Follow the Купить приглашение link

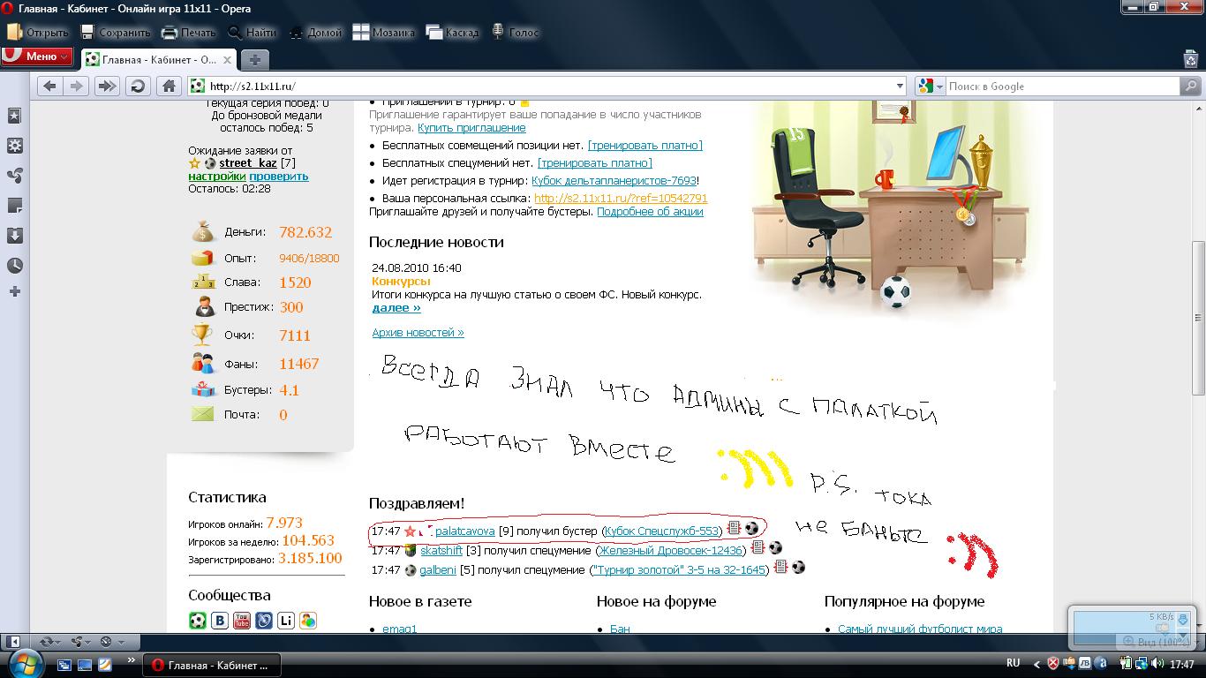471,128
